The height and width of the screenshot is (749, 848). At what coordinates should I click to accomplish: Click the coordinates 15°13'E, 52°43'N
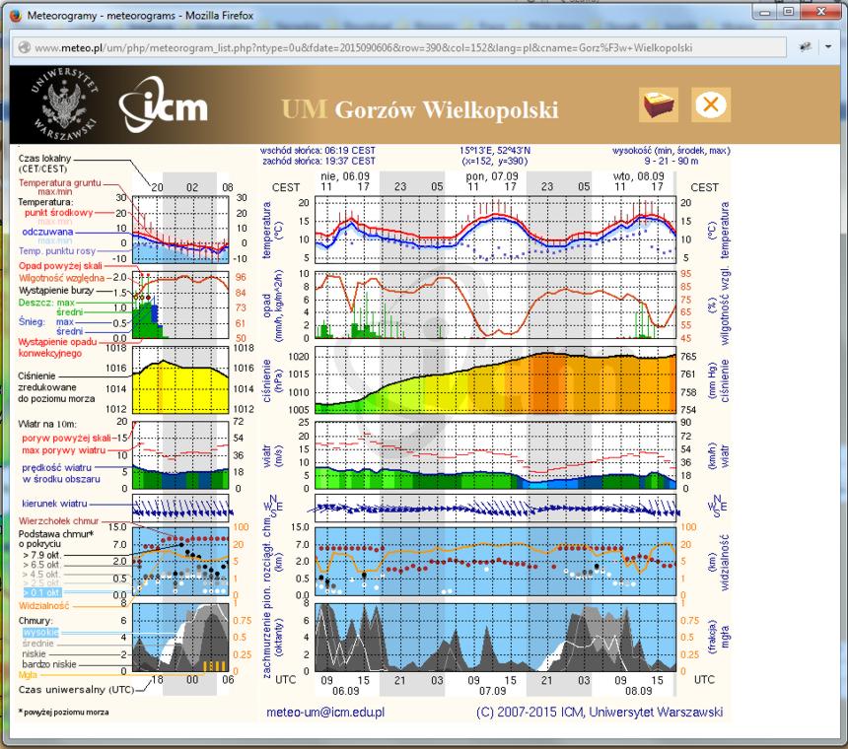495,150
